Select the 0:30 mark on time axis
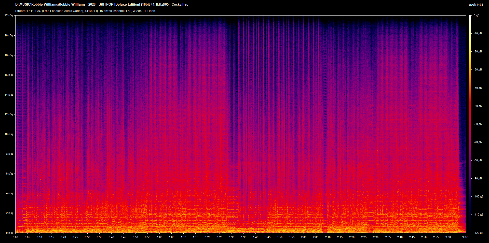This screenshot has height=243, width=489. tap(87, 237)
